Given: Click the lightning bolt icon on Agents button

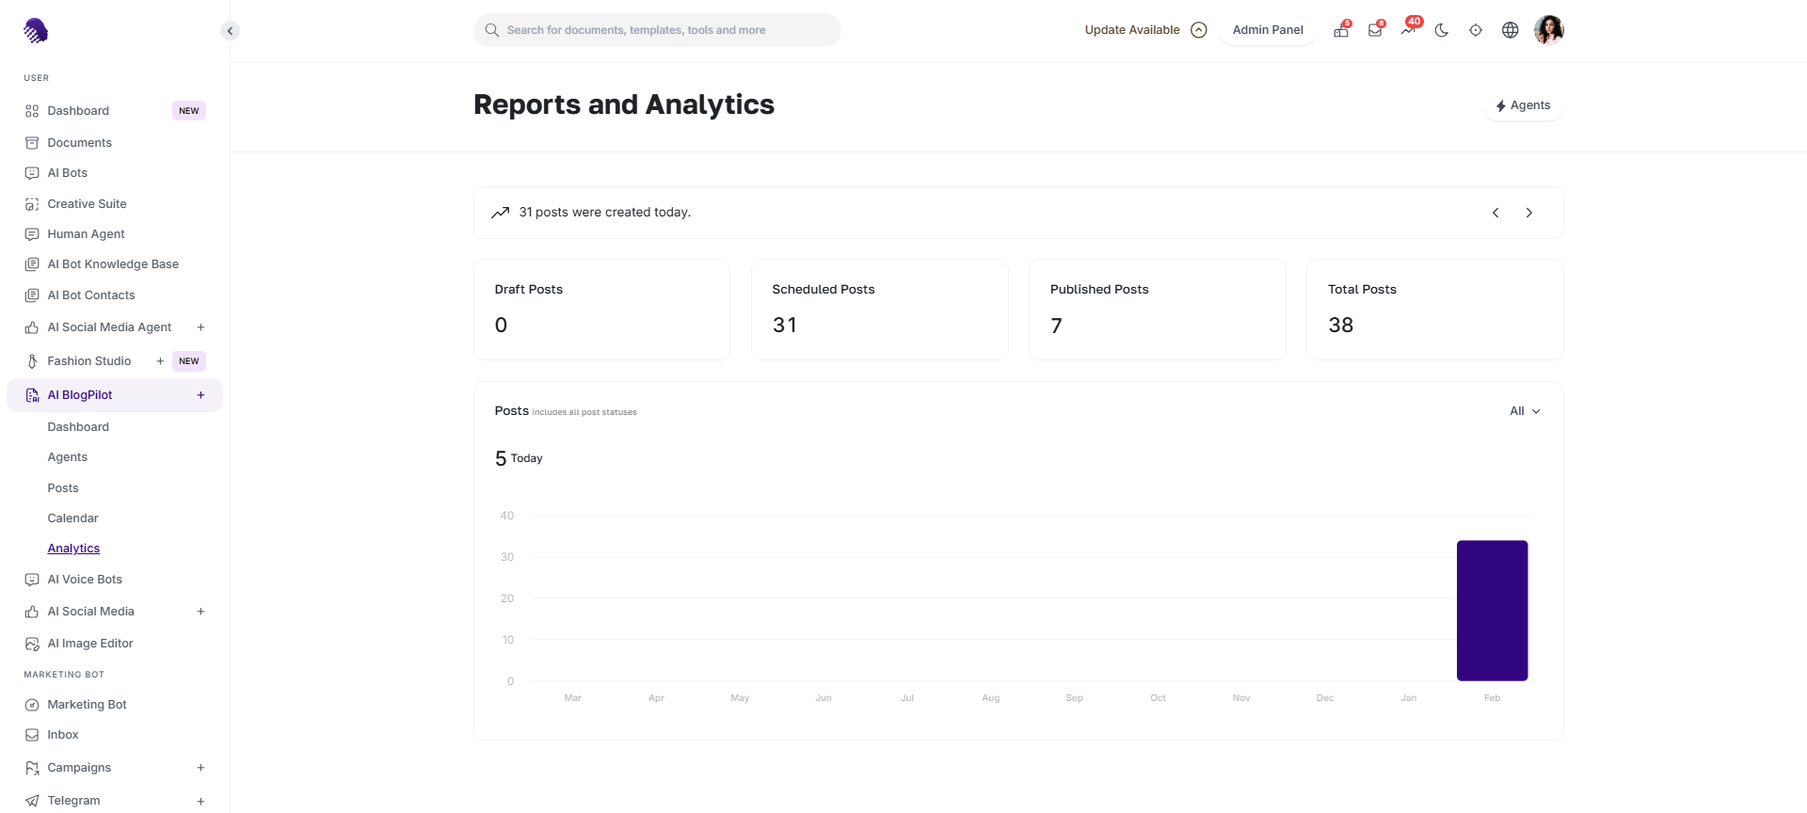Looking at the screenshot, I should [x=1500, y=106].
